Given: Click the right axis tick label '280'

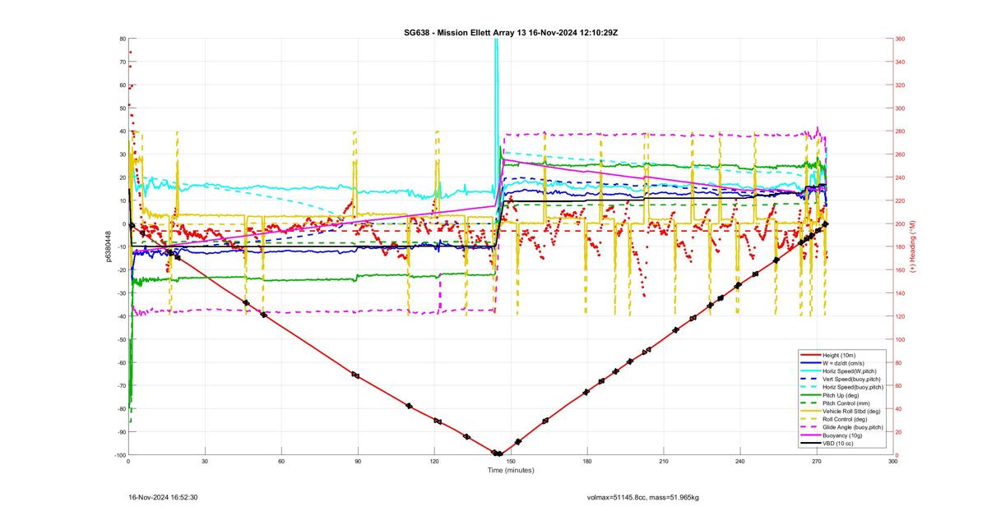Looking at the screenshot, I should point(901,131).
